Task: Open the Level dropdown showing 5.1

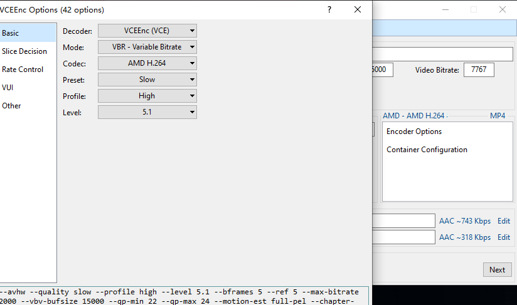Action: tap(147, 112)
